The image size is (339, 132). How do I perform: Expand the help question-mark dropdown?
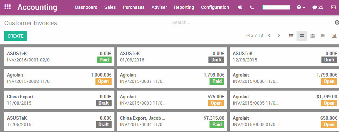pos(301,7)
